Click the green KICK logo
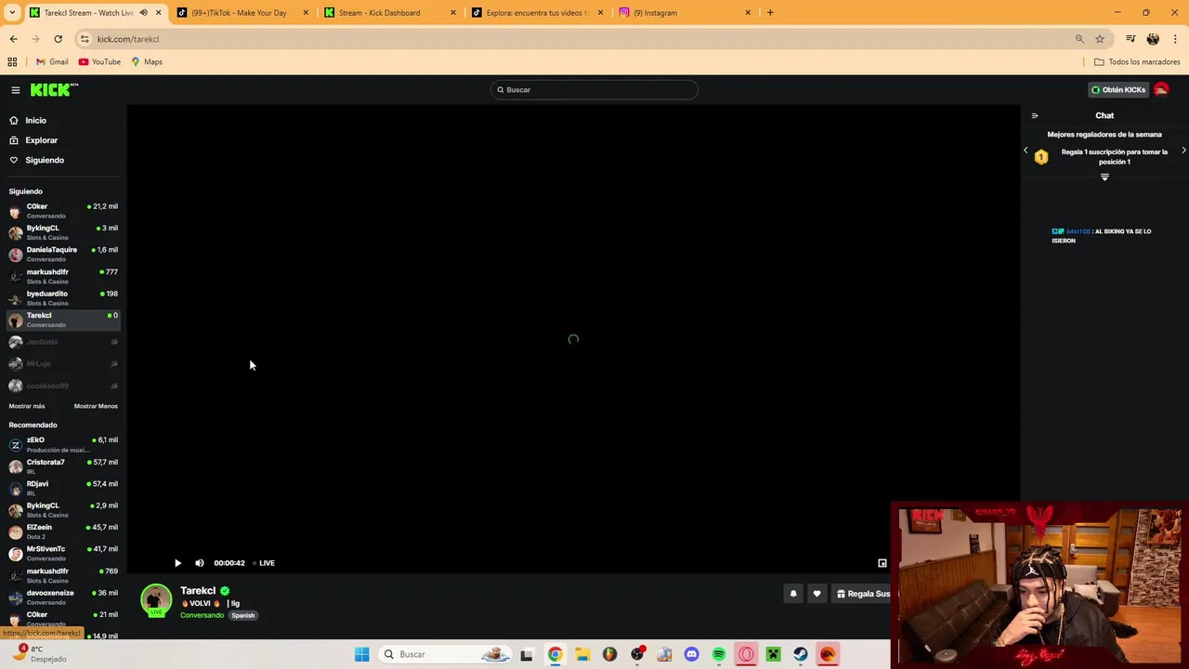Viewport: 1189px width, 669px height. point(54,89)
